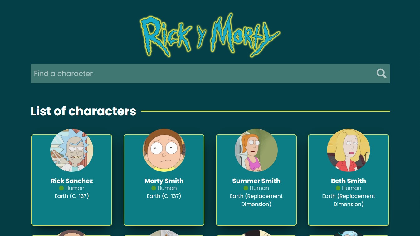Click the green status dot on Beth's card
This screenshot has width=420, height=236.
point(338,188)
